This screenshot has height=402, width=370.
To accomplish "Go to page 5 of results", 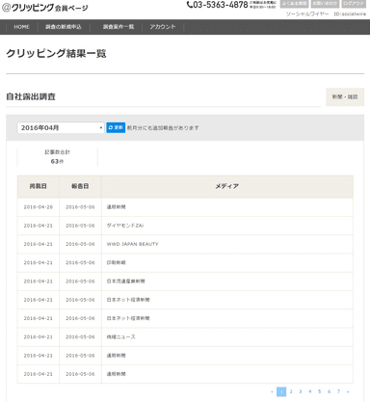I will pos(320,391).
